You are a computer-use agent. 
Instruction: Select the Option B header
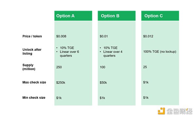click(117, 16)
